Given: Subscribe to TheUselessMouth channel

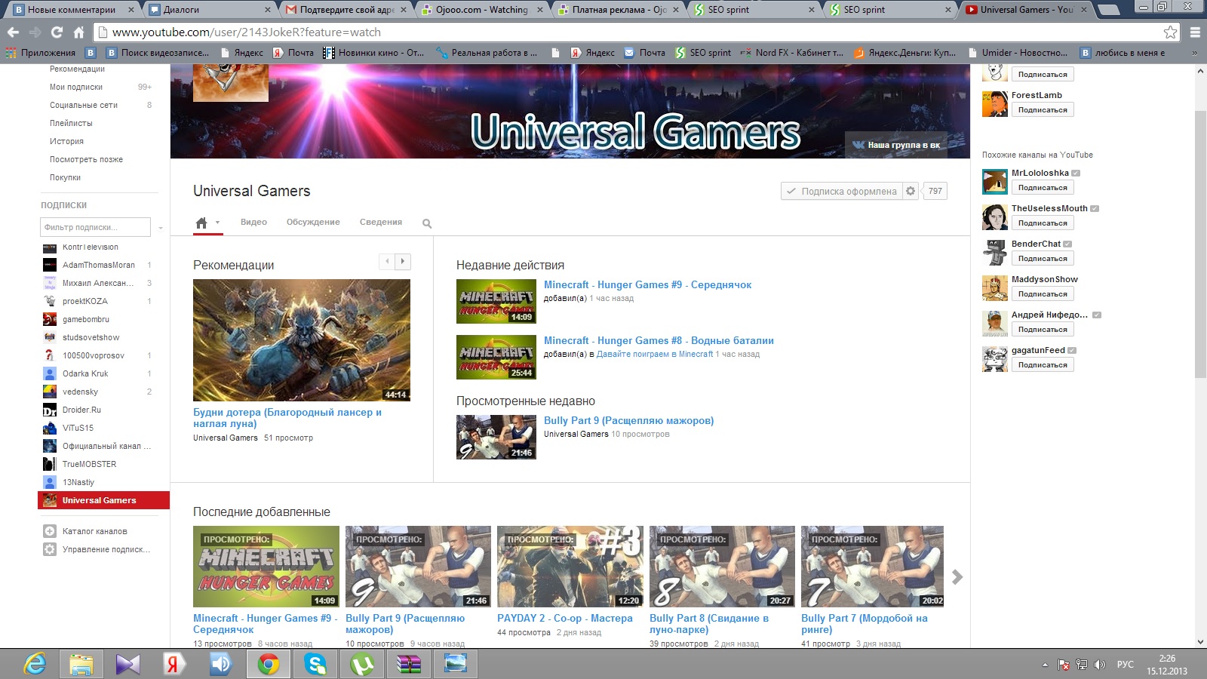Looking at the screenshot, I should tap(1043, 223).
